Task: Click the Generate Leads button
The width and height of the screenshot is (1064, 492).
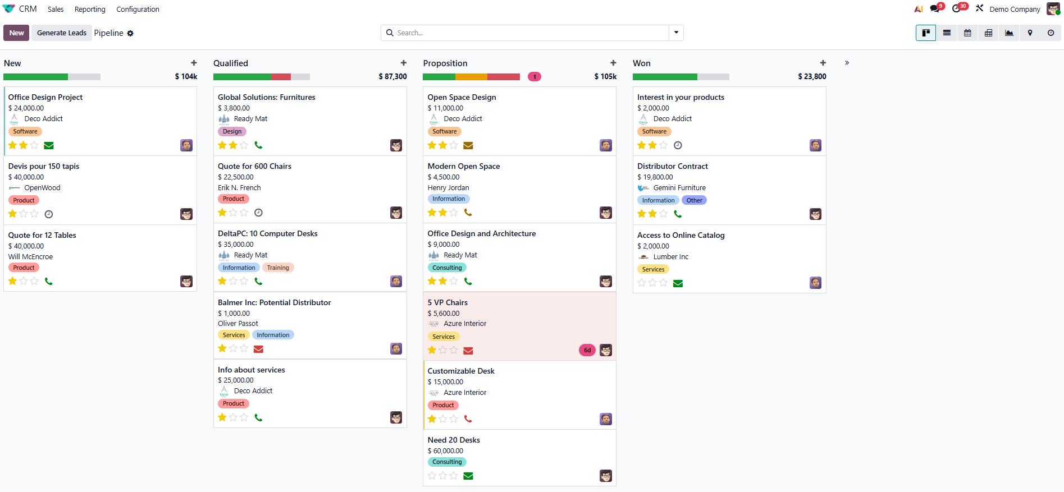Action: pyautogui.click(x=62, y=33)
